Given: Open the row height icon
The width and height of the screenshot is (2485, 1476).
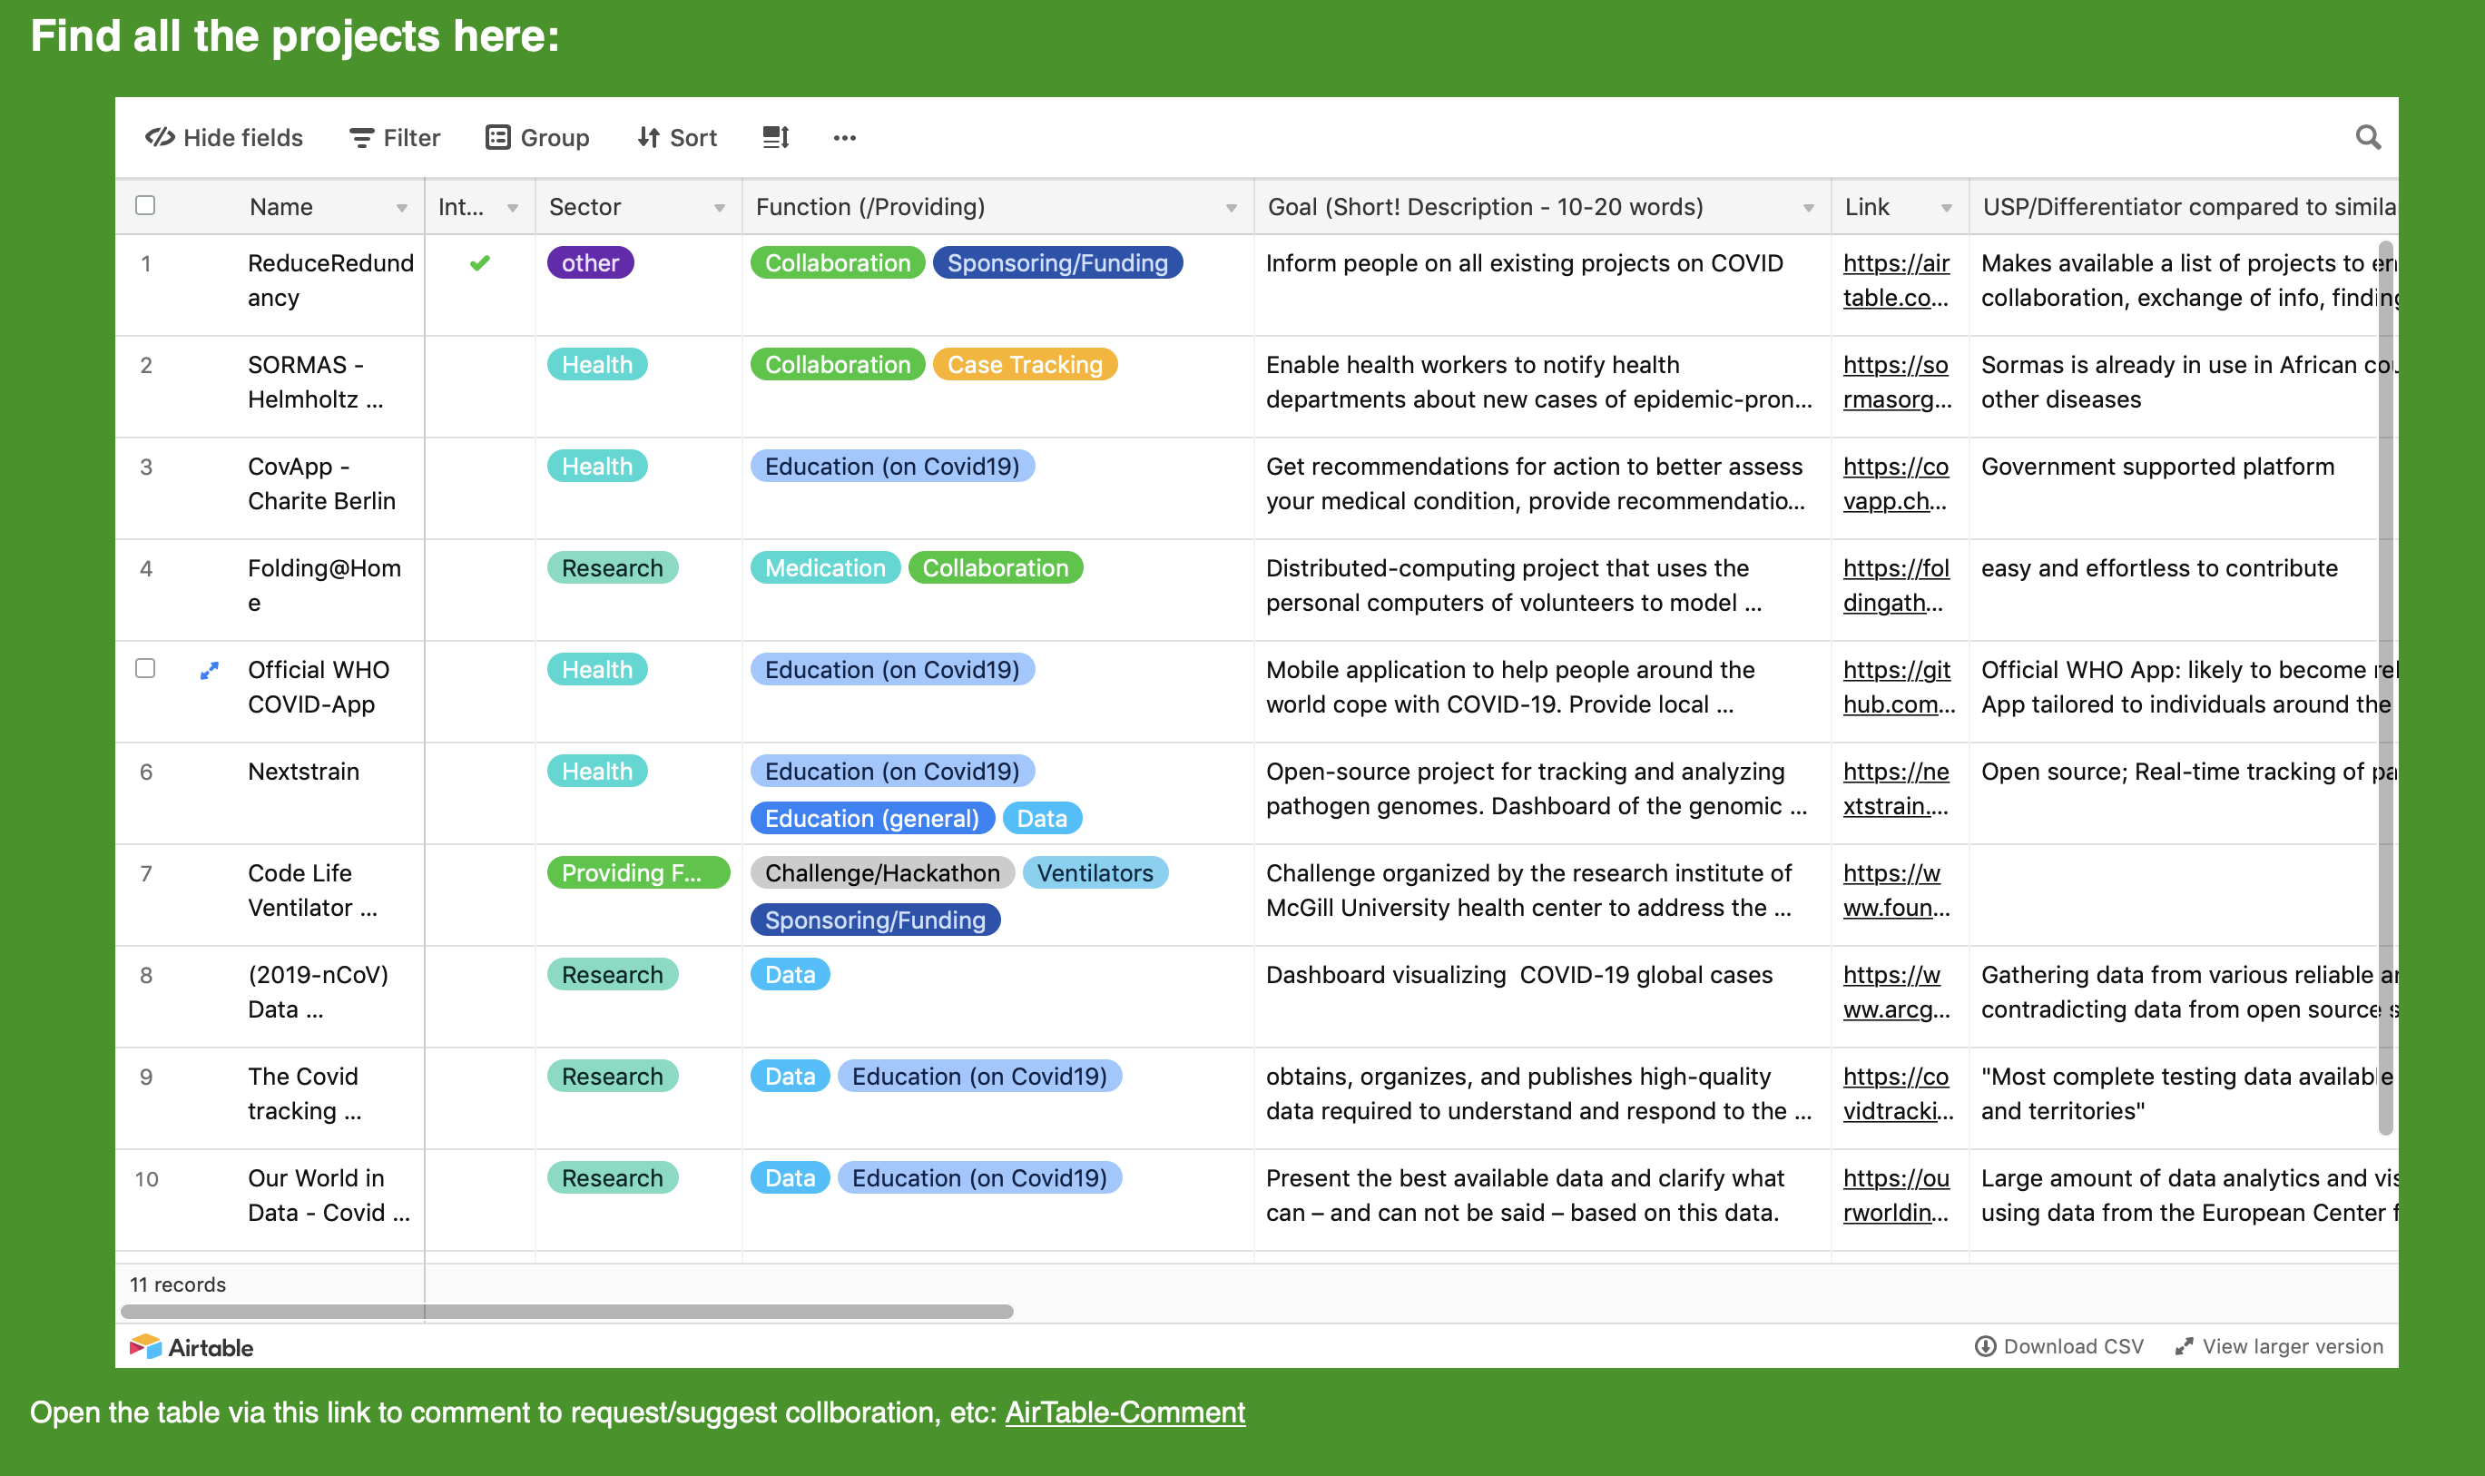Looking at the screenshot, I should tap(776, 137).
